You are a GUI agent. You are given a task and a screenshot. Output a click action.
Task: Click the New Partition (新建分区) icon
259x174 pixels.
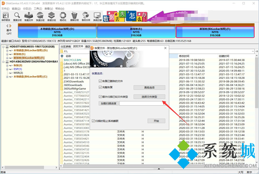click(51, 16)
